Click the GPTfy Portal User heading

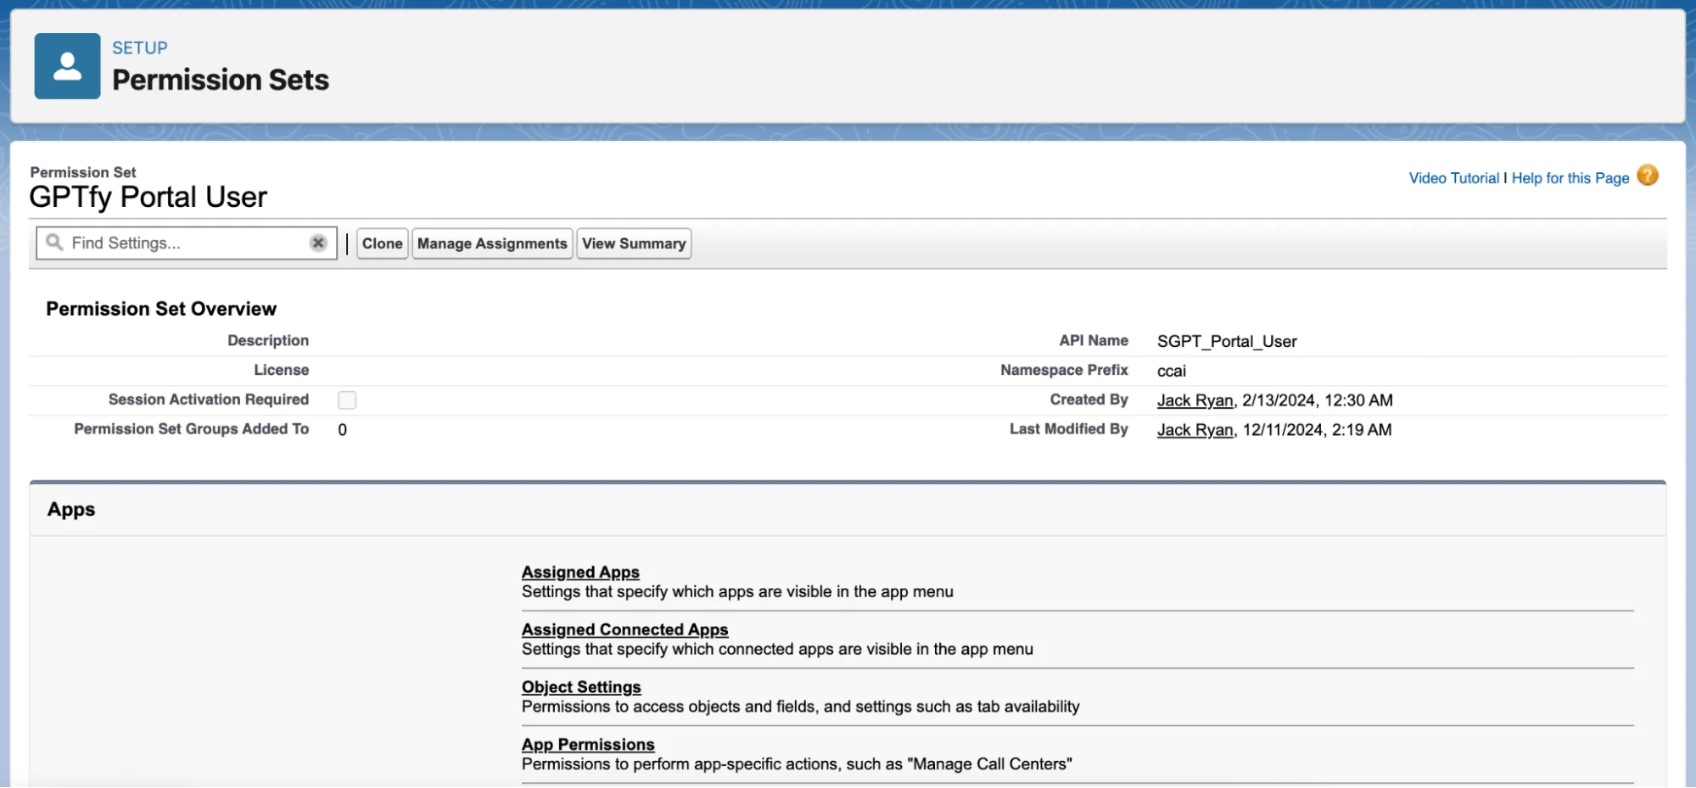(148, 197)
